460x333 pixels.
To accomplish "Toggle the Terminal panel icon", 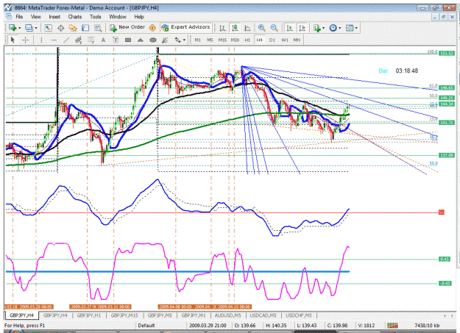I will [85, 28].
